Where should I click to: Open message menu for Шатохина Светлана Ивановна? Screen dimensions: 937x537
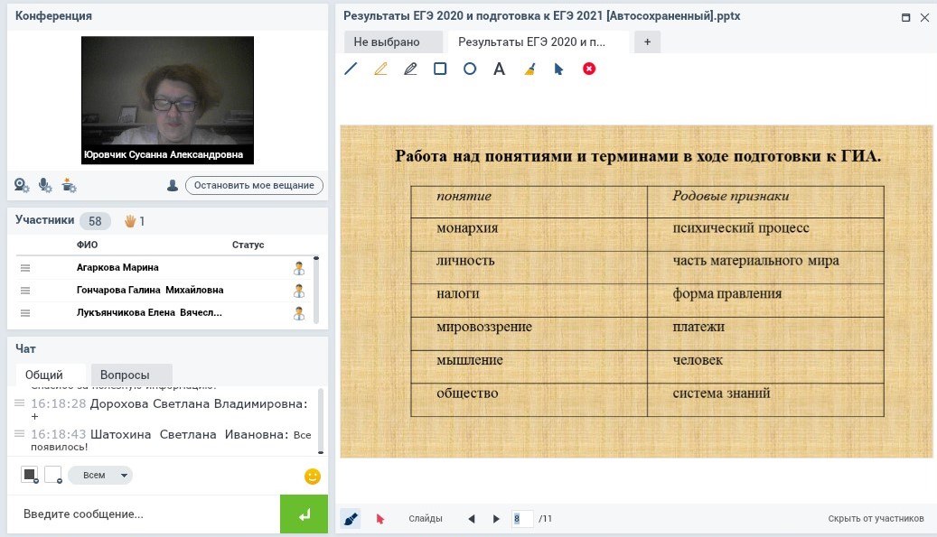(20, 434)
